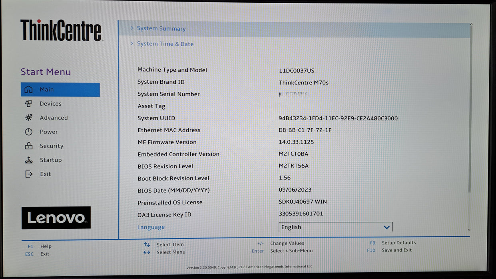This screenshot has width=496, height=279.
Task: Click the Ethernet MAC address D8-BB-C1-7F-72-1F
Action: coord(305,130)
